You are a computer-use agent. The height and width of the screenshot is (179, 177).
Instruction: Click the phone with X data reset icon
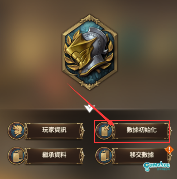104,130
